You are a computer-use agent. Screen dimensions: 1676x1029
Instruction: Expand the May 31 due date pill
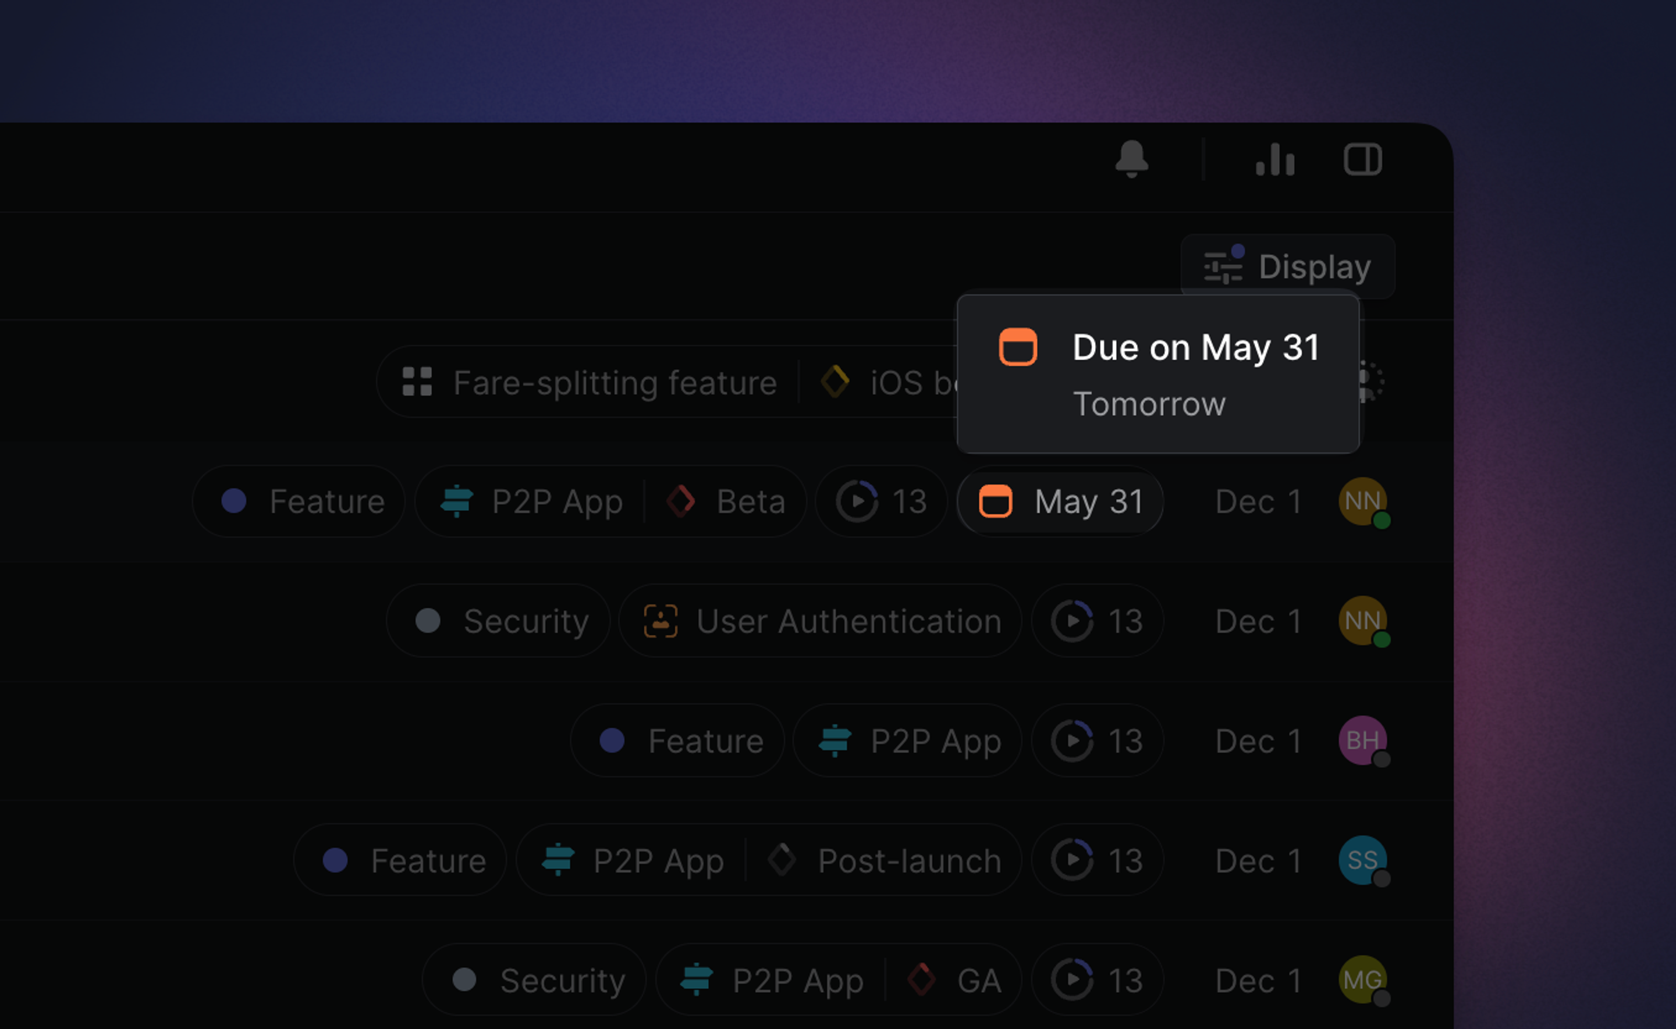(x=1061, y=501)
